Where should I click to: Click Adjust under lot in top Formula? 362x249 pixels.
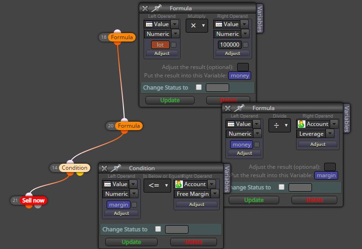coord(162,53)
